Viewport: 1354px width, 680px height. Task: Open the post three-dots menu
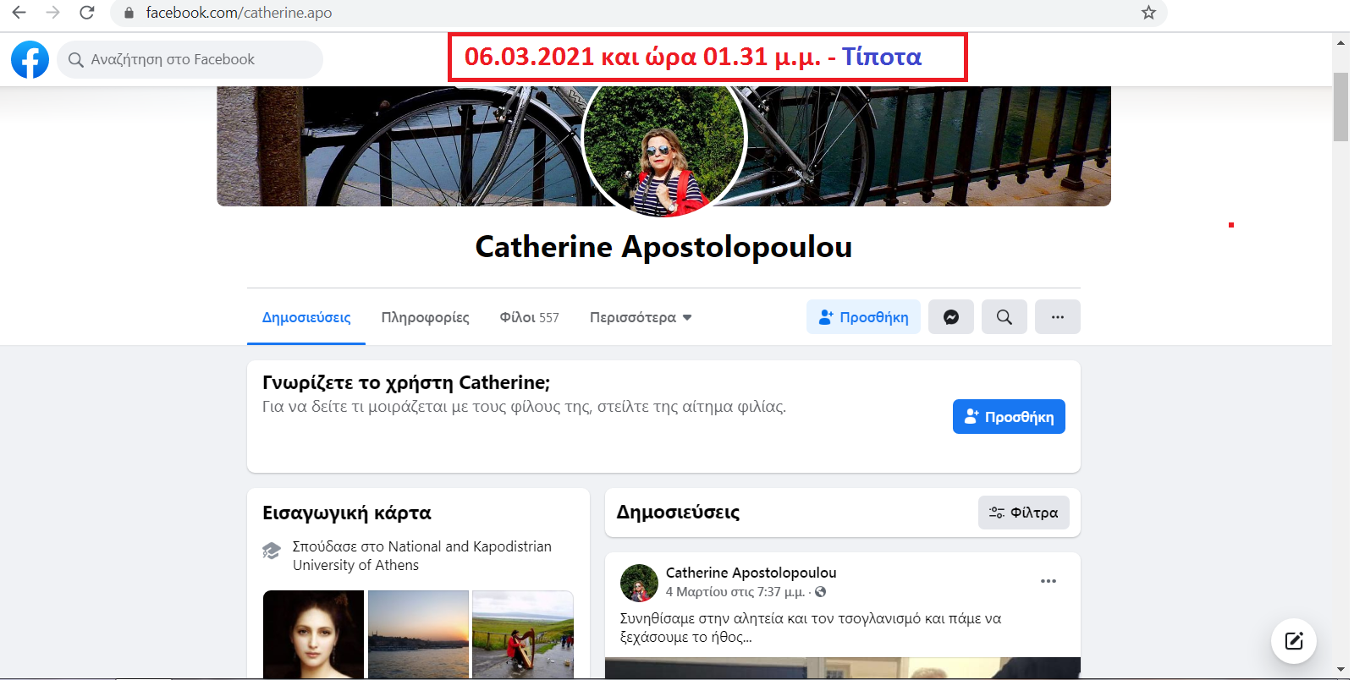(1049, 581)
